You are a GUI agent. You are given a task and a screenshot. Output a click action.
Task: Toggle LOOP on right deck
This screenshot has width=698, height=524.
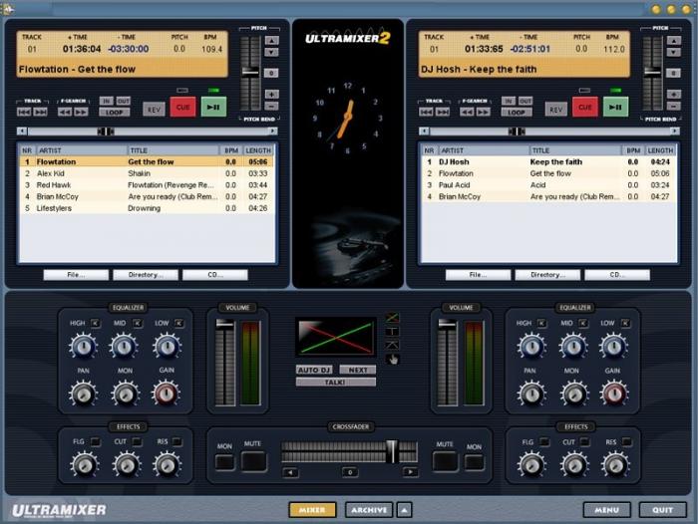517,113
